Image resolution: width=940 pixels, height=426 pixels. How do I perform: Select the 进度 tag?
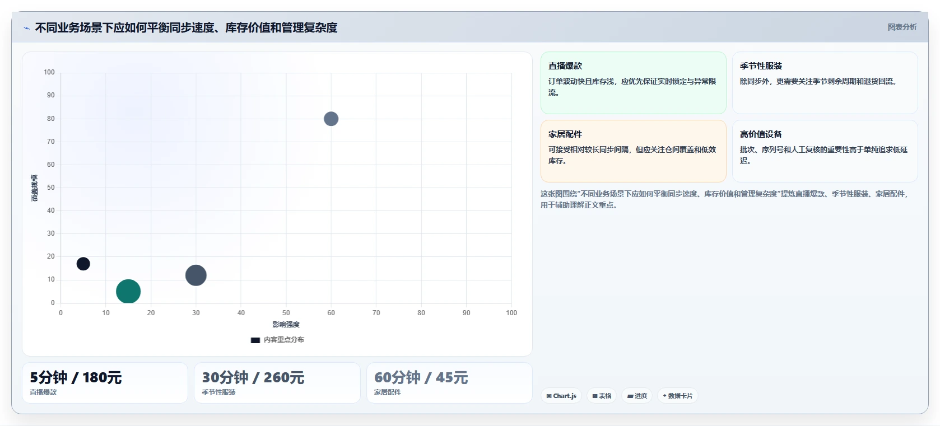click(x=637, y=396)
